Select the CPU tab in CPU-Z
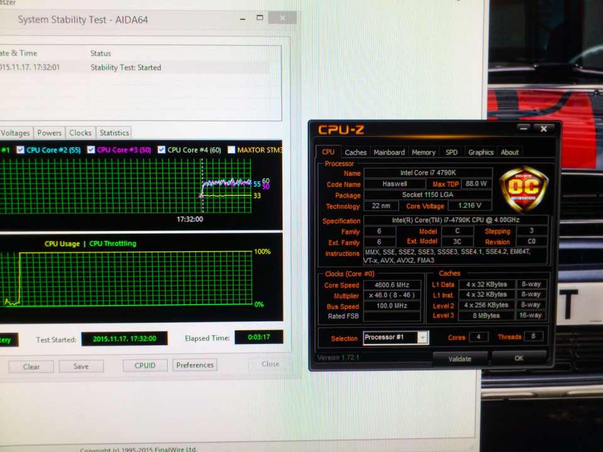The height and width of the screenshot is (452, 603). pyautogui.click(x=328, y=152)
